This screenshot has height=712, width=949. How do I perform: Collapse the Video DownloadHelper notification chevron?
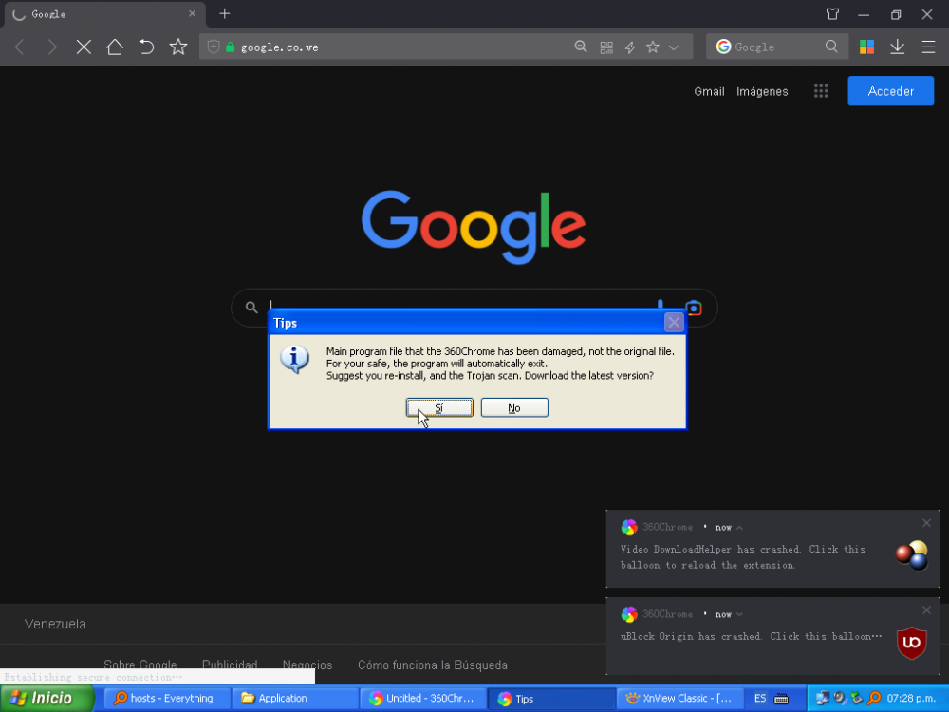[740, 528]
